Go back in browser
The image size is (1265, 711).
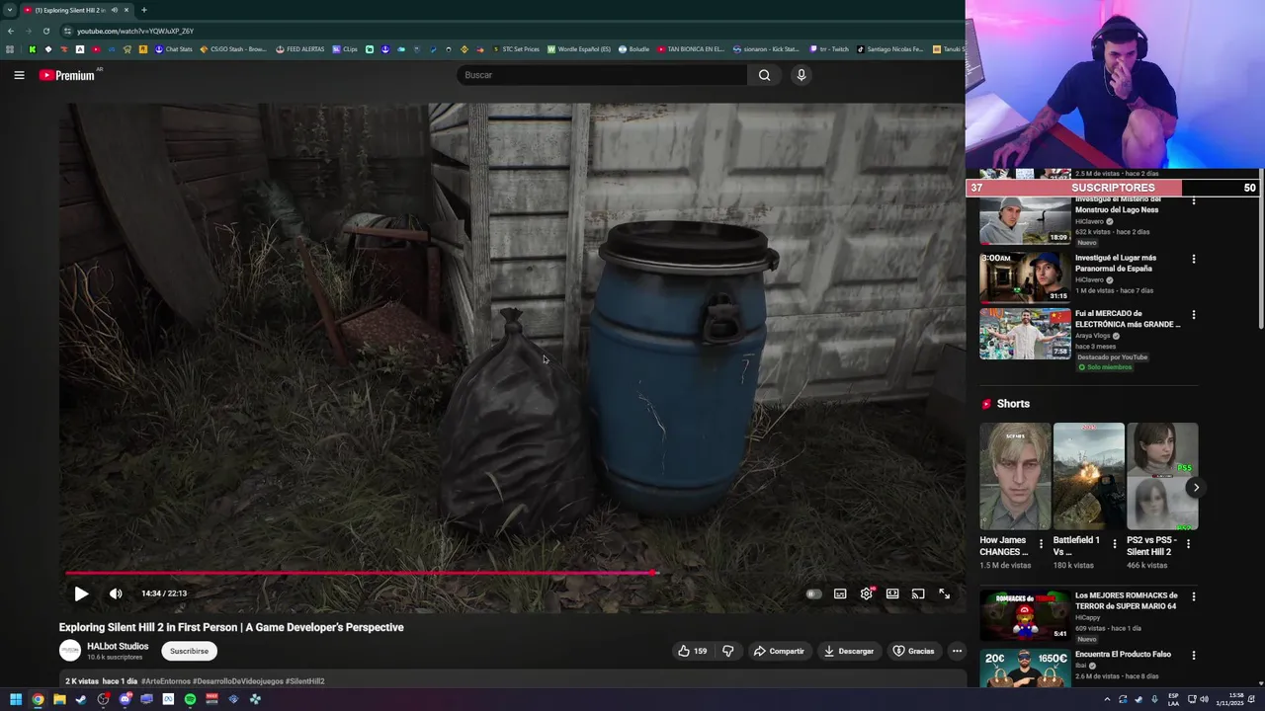coord(10,31)
